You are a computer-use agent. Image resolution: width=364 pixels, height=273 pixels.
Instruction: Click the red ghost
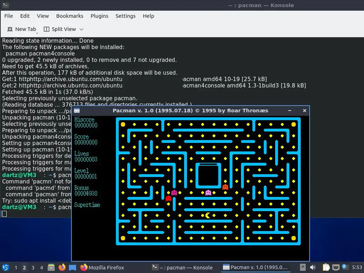pyautogui.click(x=168, y=198)
